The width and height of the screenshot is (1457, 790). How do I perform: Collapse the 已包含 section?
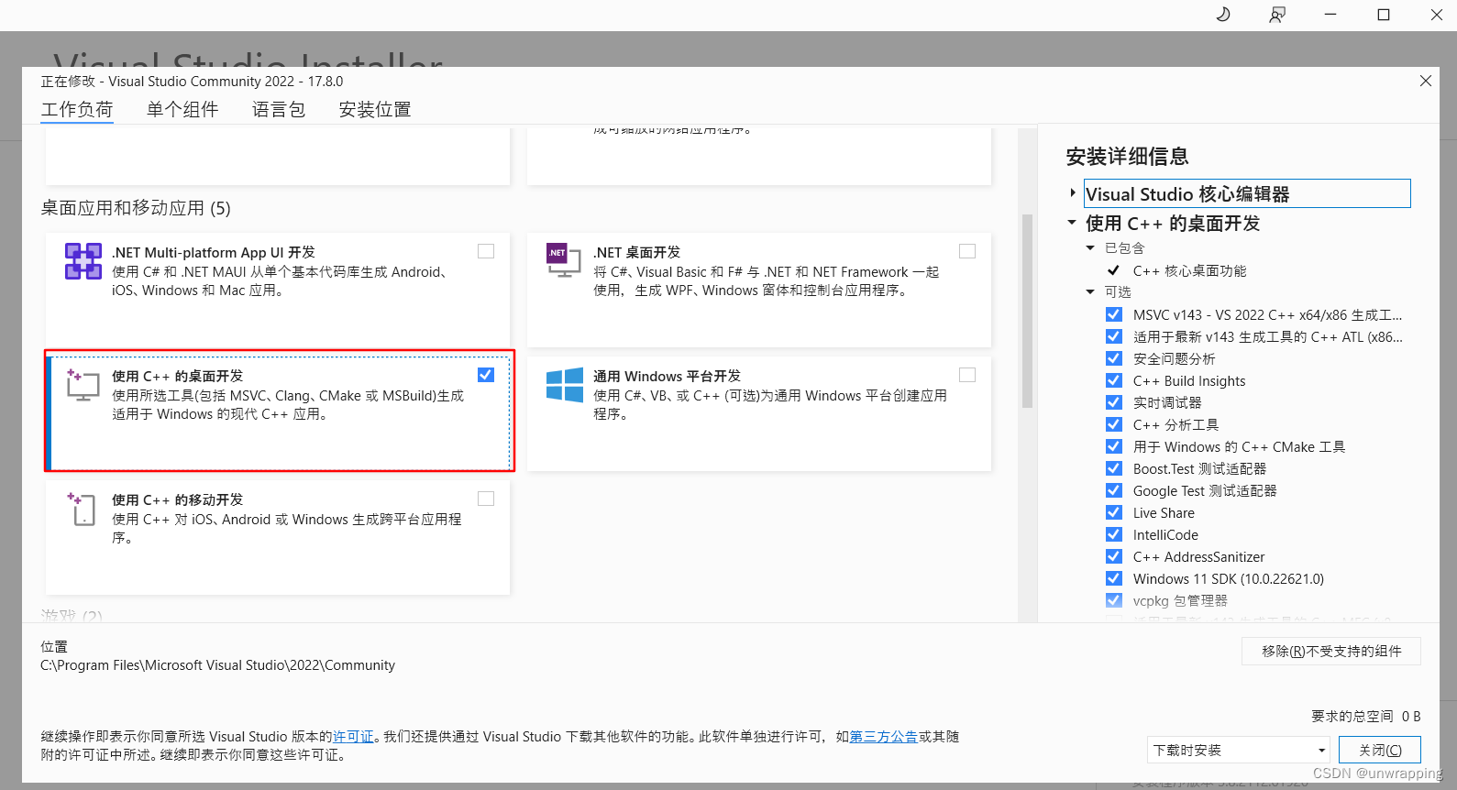(1090, 247)
